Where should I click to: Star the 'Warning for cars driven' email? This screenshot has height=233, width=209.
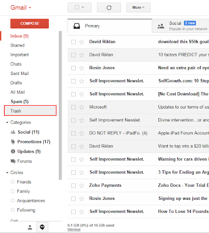pyautogui.click(x=81, y=159)
